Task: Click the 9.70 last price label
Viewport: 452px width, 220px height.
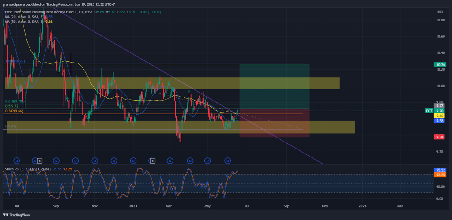Action: click(x=439, y=111)
